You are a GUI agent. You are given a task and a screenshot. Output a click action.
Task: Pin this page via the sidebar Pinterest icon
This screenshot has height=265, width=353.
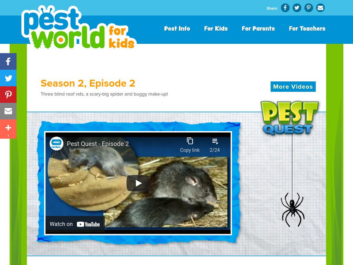[8, 94]
